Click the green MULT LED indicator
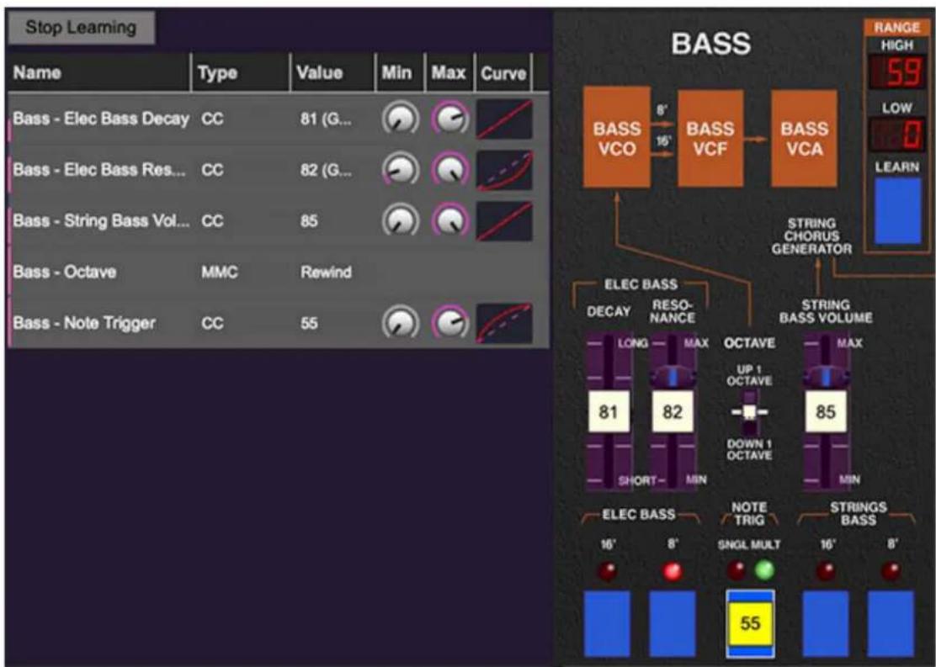 764,570
